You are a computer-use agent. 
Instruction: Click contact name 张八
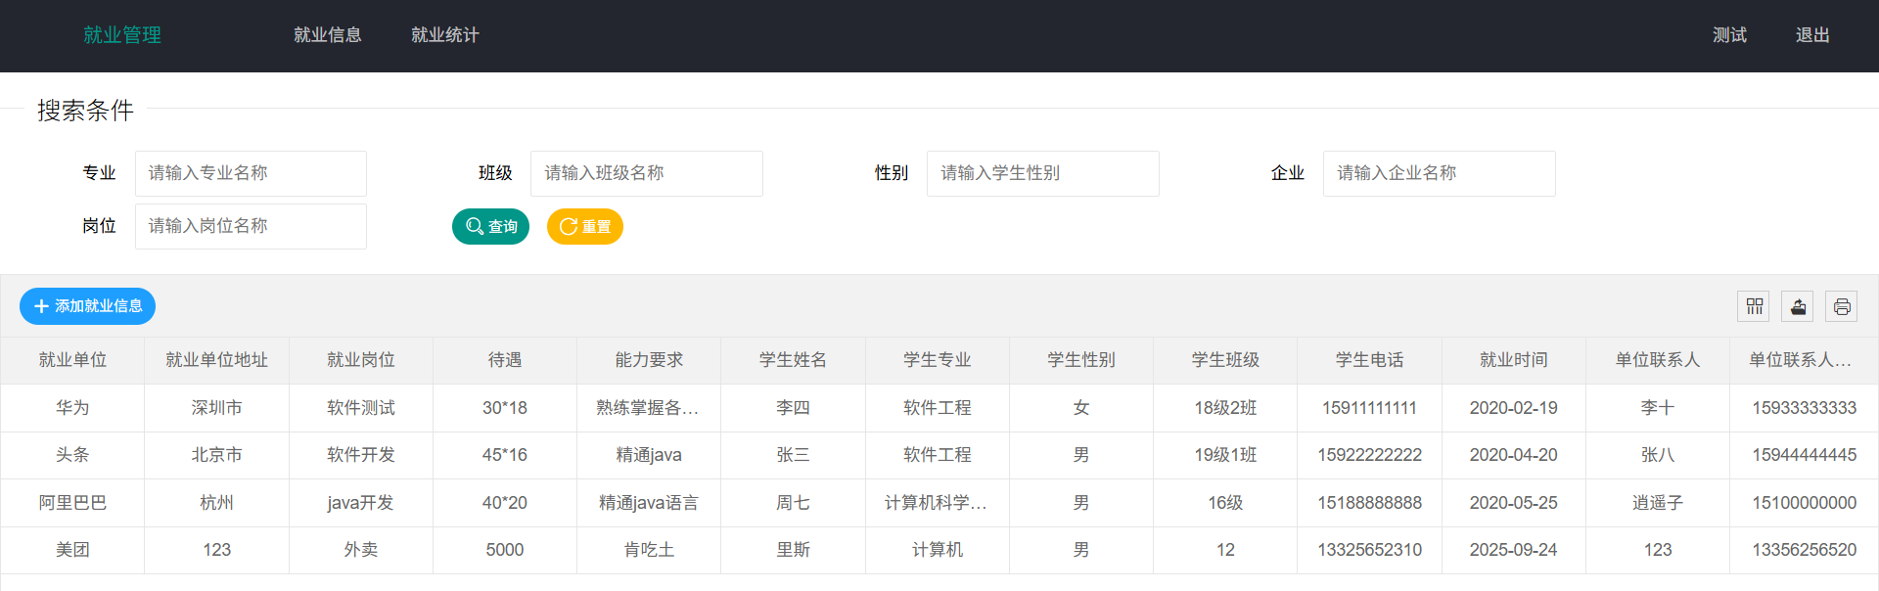(x=1658, y=455)
